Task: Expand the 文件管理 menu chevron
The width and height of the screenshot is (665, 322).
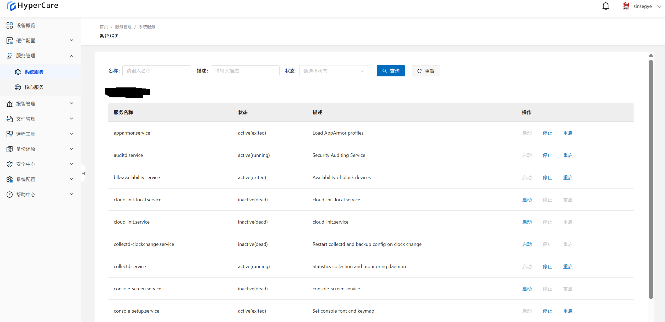Action: pyautogui.click(x=72, y=119)
